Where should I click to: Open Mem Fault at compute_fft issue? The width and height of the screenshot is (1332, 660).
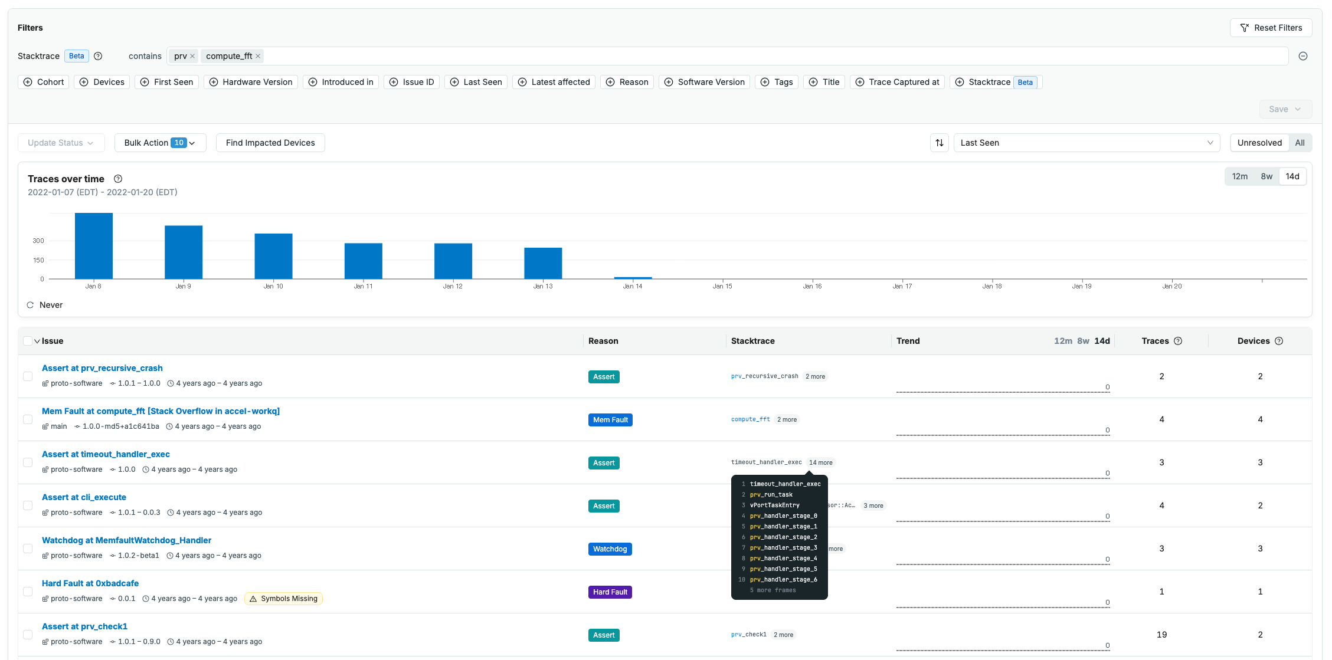tap(161, 411)
